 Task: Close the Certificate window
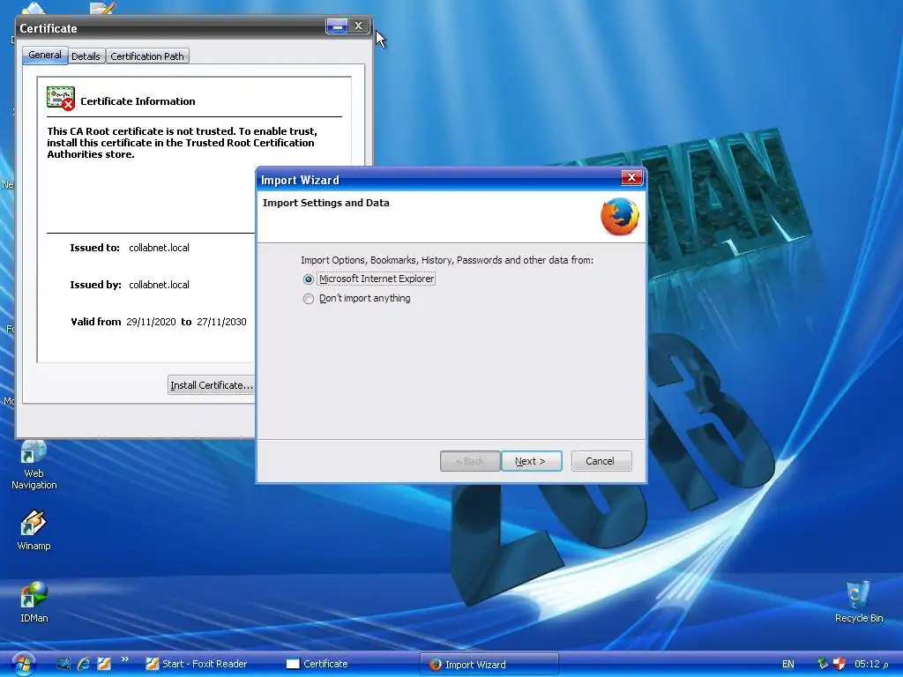[358, 26]
